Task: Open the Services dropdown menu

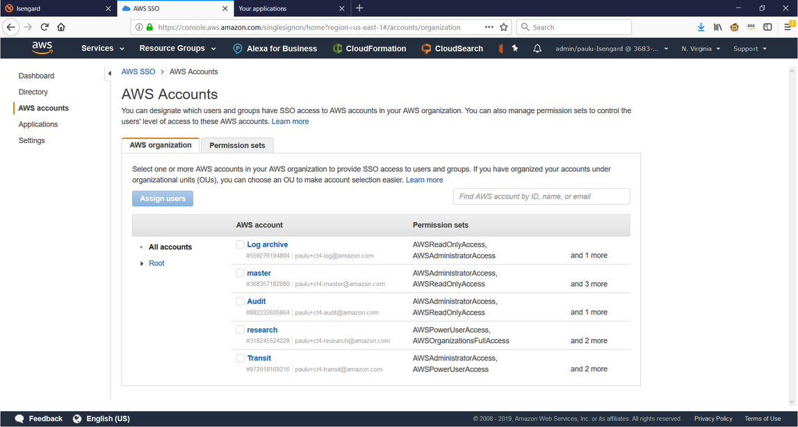Action: (103, 49)
